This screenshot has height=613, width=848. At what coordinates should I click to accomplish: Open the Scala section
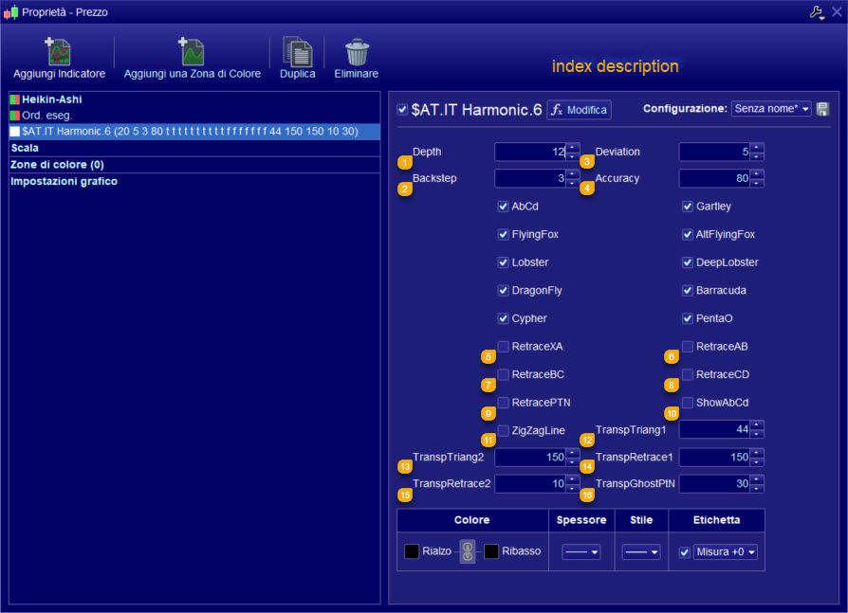click(x=194, y=148)
